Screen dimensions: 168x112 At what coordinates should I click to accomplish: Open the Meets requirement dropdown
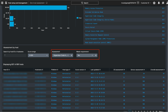click(x=85, y=55)
